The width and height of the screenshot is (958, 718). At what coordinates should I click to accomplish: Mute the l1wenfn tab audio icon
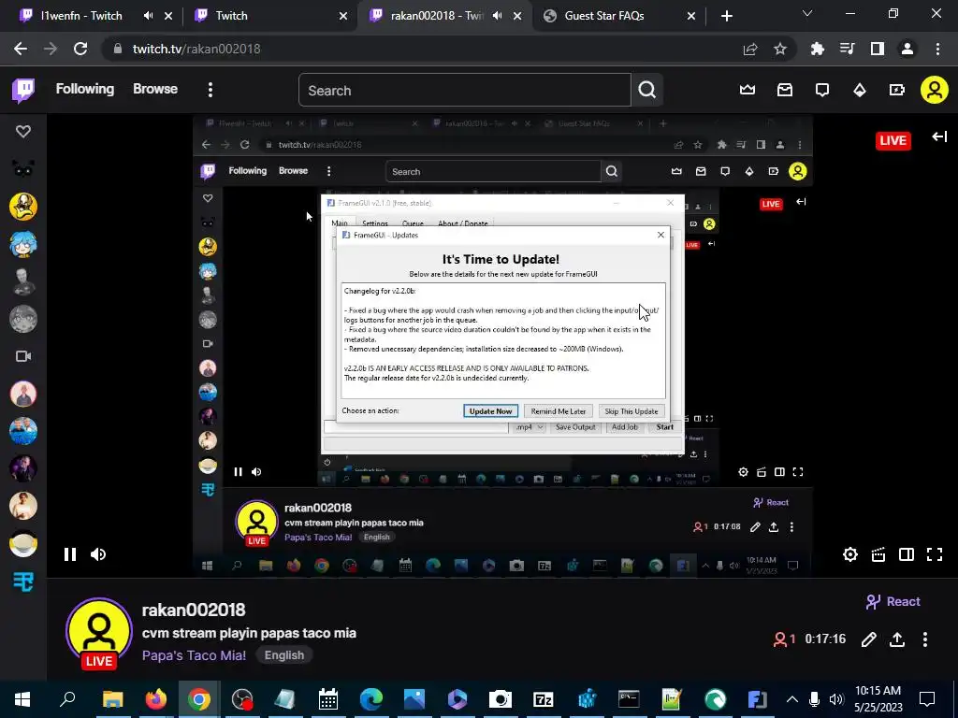point(148,16)
